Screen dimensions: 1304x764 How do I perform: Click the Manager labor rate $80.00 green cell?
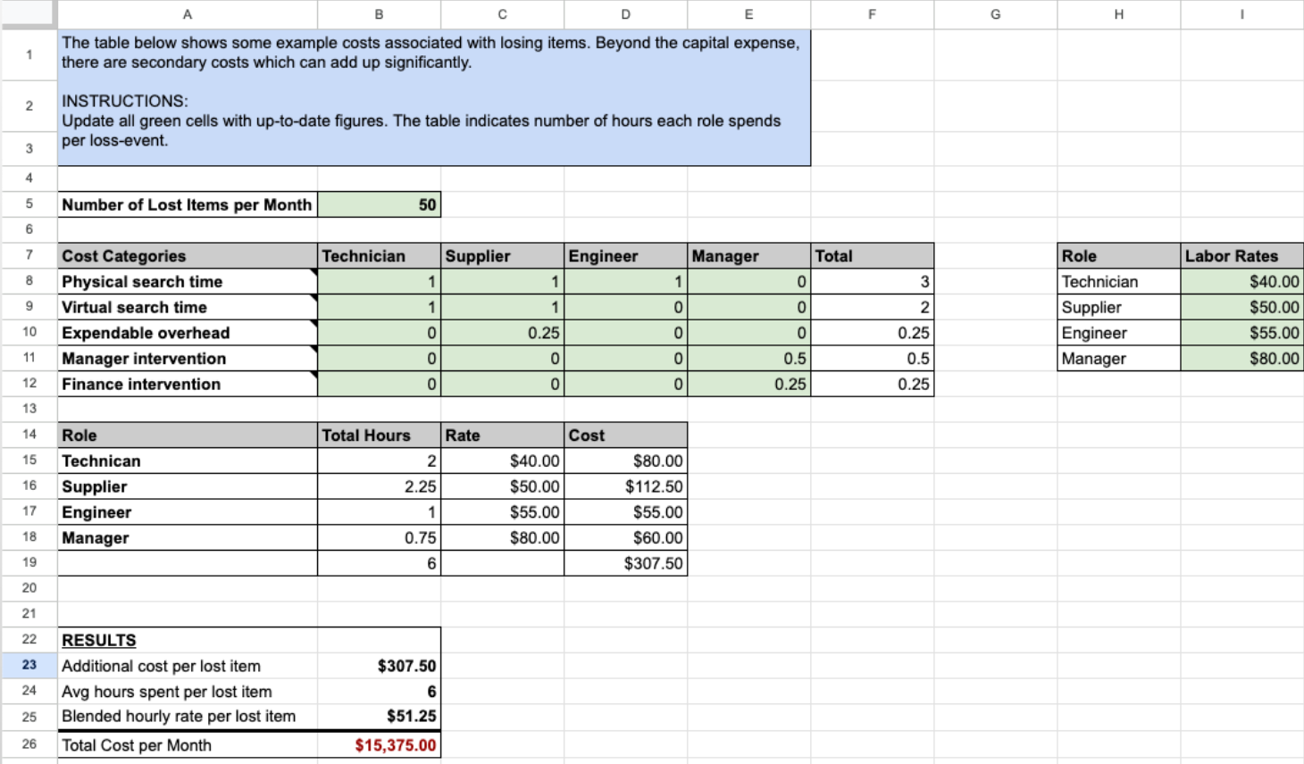click(x=1241, y=359)
